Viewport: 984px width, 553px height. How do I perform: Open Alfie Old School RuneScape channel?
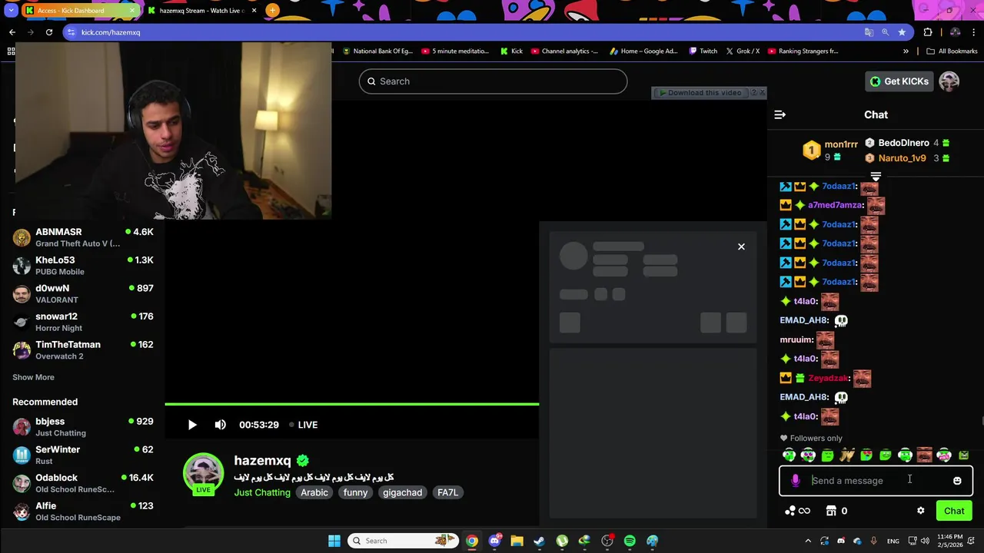(83, 512)
